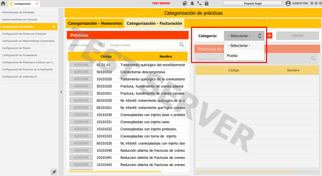
Task: Open Configuración de Medicamentos Comerciales
Action: tap(28, 41)
